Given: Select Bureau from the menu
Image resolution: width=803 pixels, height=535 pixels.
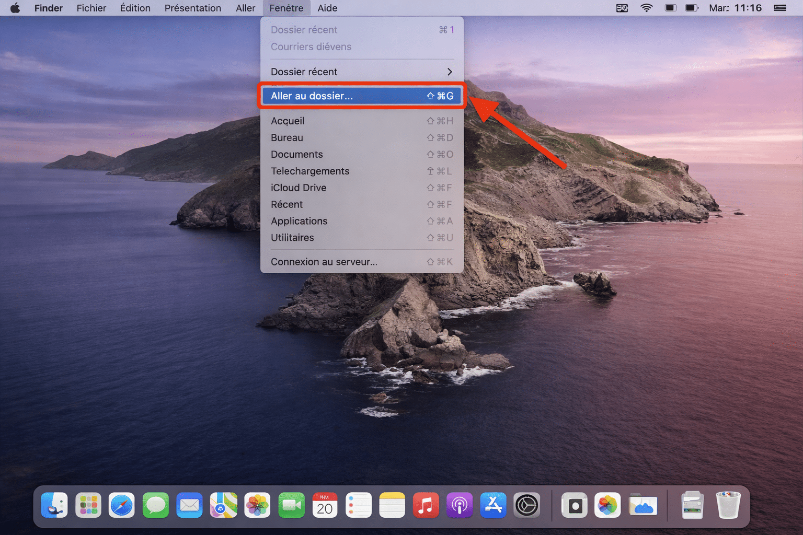Looking at the screenshot, I should tap(362, 137).
